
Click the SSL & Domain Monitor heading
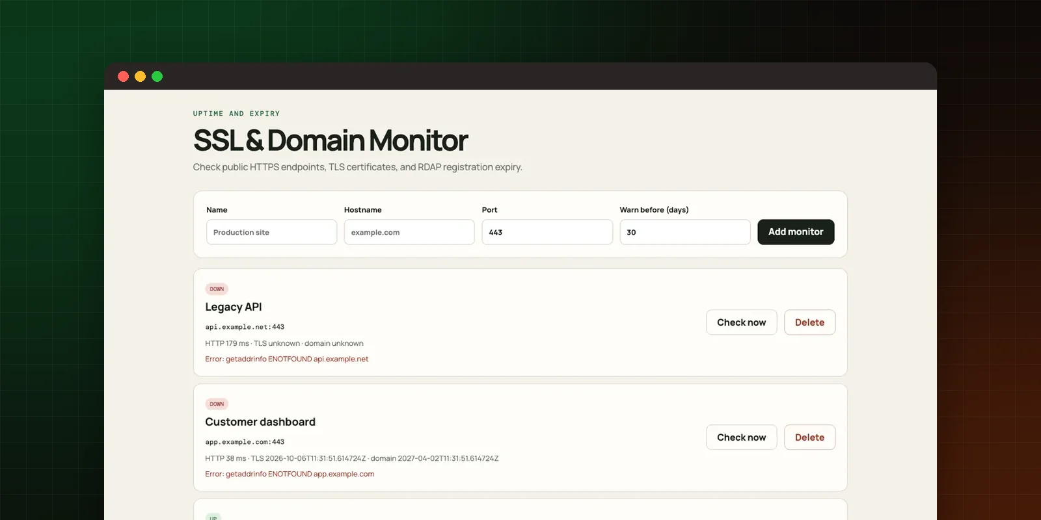pos(331,140)
